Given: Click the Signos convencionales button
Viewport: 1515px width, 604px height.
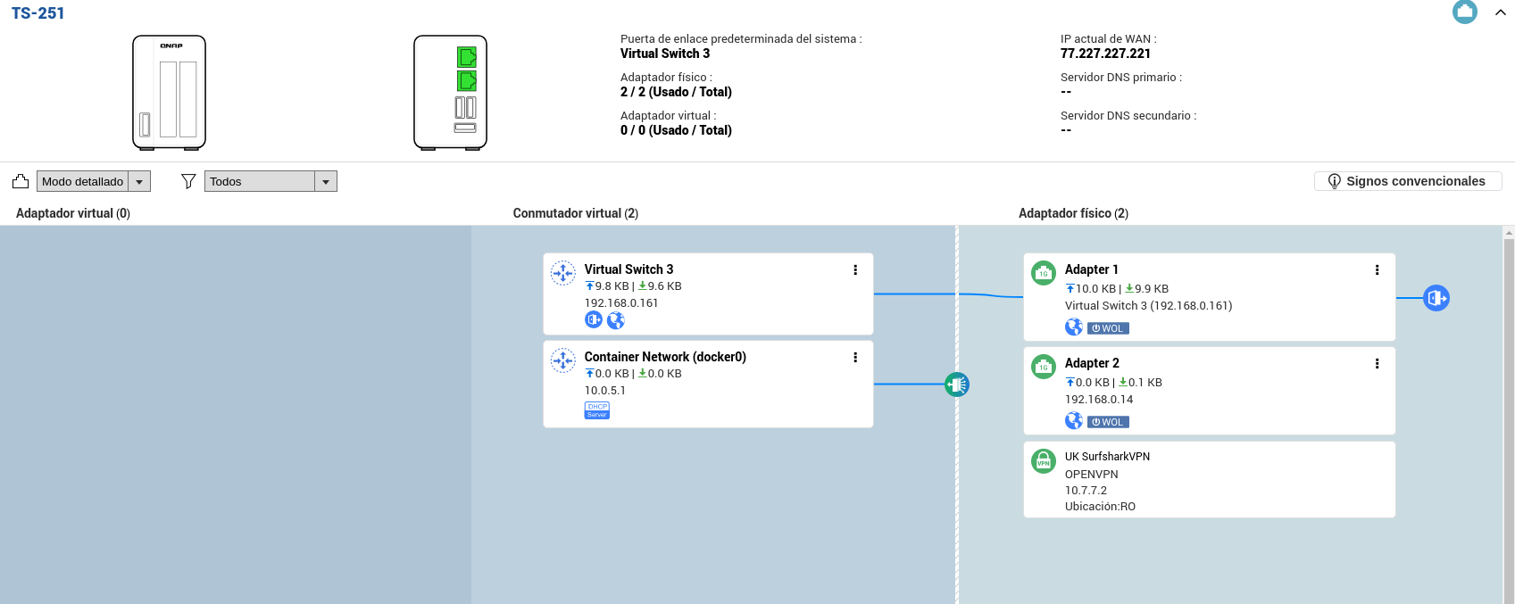Looking at the screenshot, I should click(x=1408, y=181).
